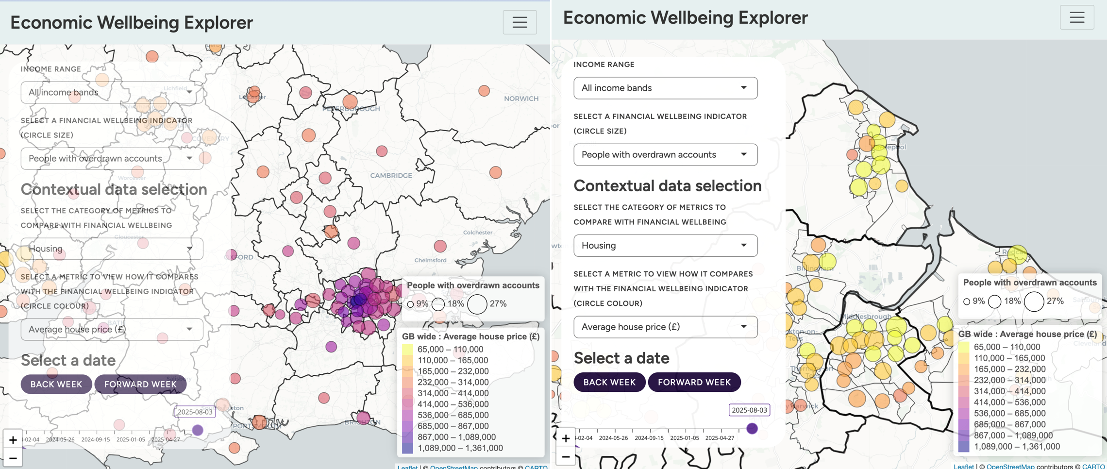This screenshot has height=469, width=1107.
Task: Click Back Week button in right panel
Action: [x=609, y=382]
